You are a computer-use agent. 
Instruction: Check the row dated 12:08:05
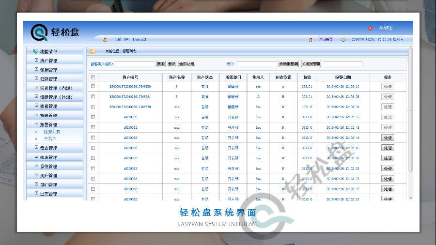(93, 97)
